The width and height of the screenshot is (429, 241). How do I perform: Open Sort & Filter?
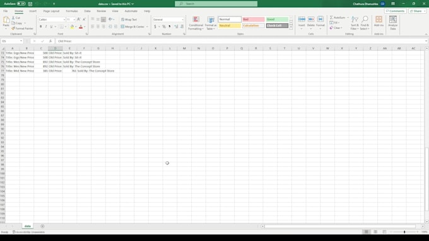(355, 23)
